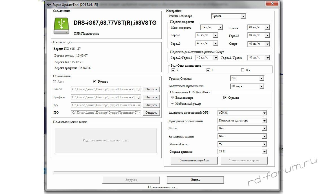325x194 pixels.
Task: Open the Редактор пользовательских точек button
Action: click(106, 141)
